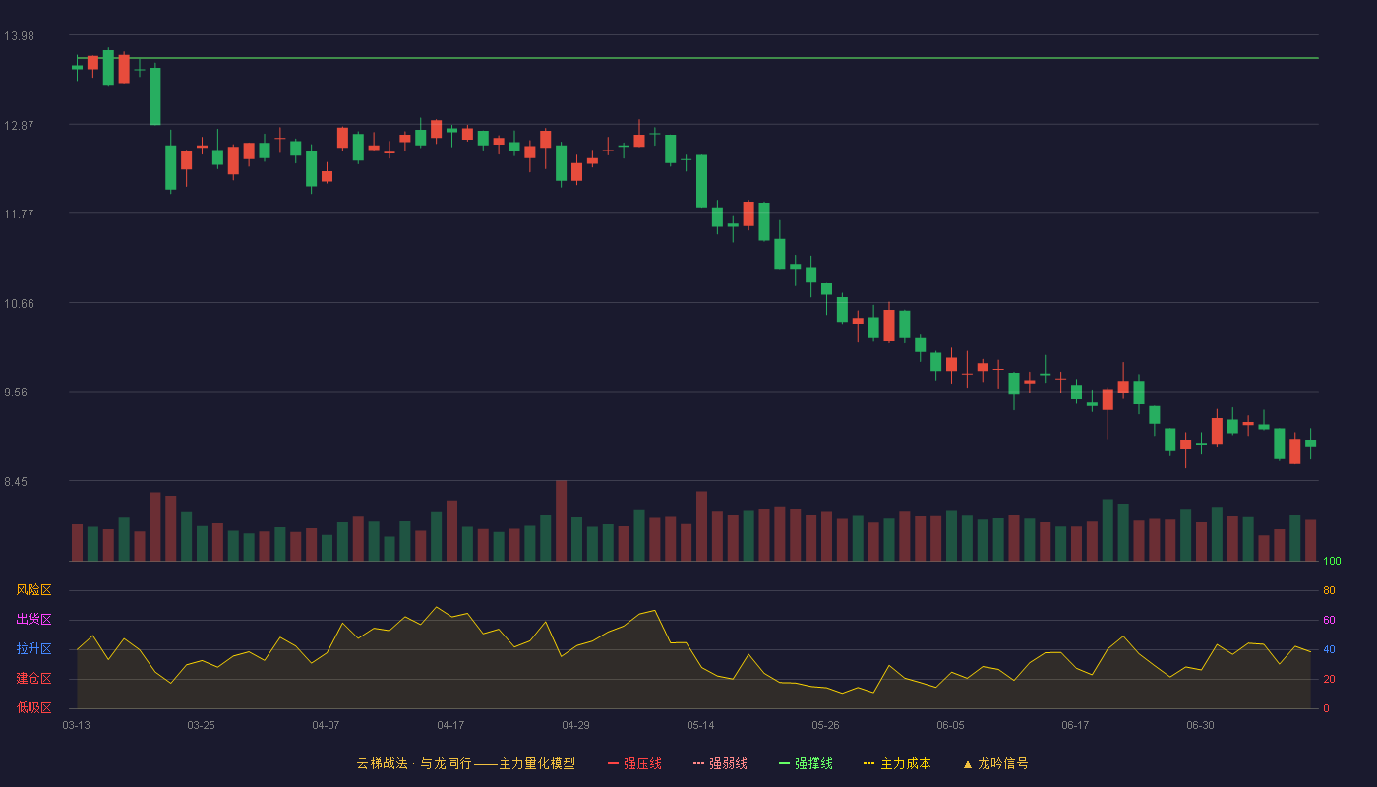This screenshot has width=1377, height=787.
Task: Click the 主力成本 yellow dashed legend icon
Action: point(869,763)
